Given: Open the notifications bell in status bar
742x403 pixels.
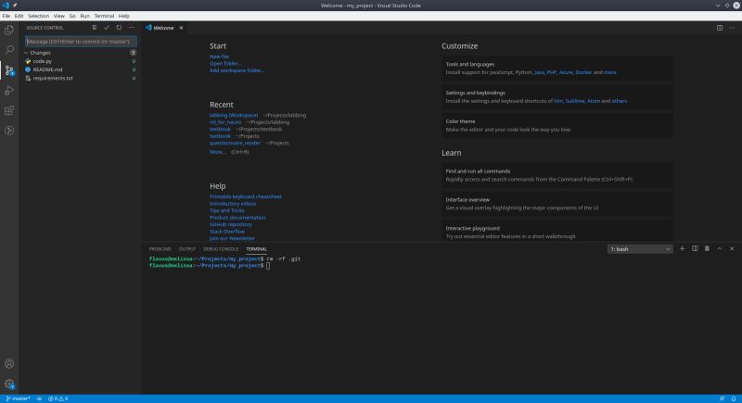Looking at the screenshot, I should click(734, 398).
